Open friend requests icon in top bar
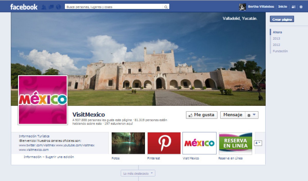Image resolution: width=308 pixels, height=181 pixels. 44,7
